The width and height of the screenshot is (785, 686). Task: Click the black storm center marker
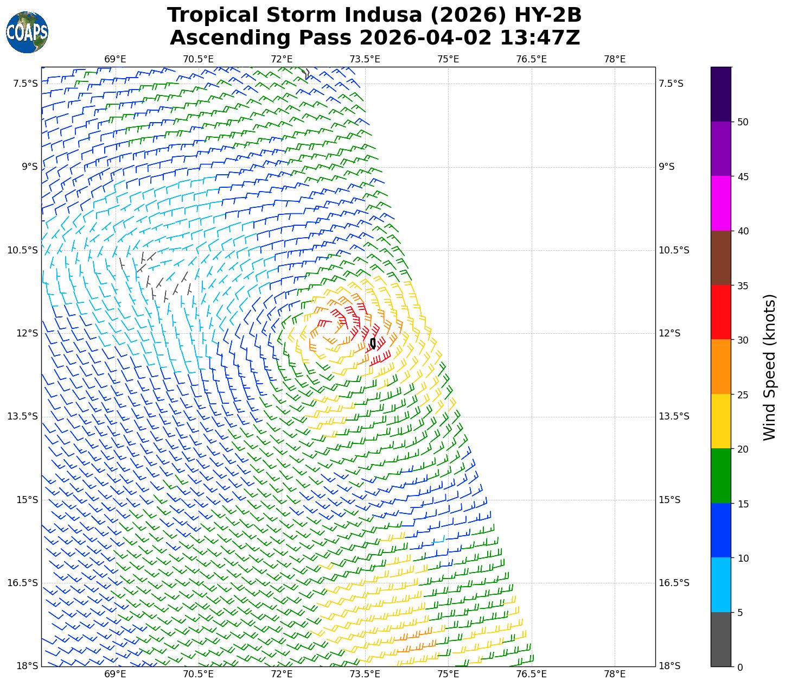coord(373,343)
